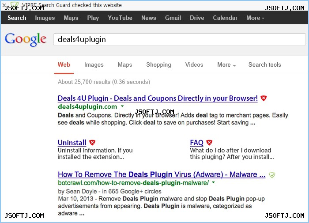309x223 pixels.
Task: Select the Web results tab
Action: [64, 64]
